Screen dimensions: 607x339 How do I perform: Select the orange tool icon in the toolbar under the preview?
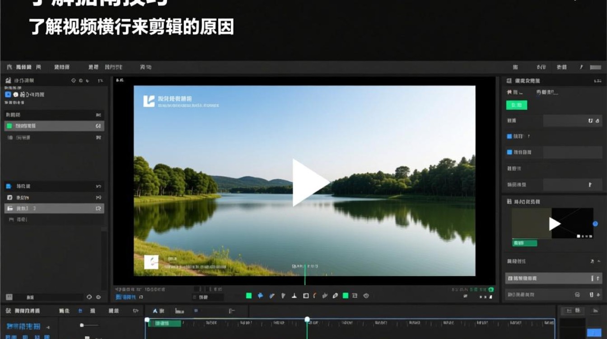pyautogui.click(x=315, y=296)
